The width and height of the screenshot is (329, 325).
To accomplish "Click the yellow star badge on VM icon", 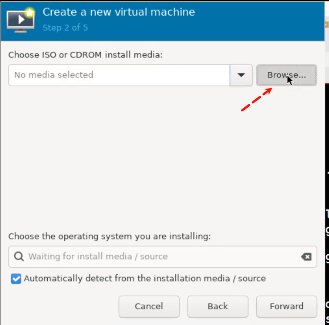I will (x=30, y=12).
